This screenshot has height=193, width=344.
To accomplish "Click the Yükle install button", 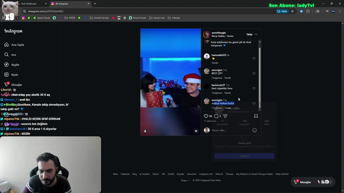I will 282,11.
